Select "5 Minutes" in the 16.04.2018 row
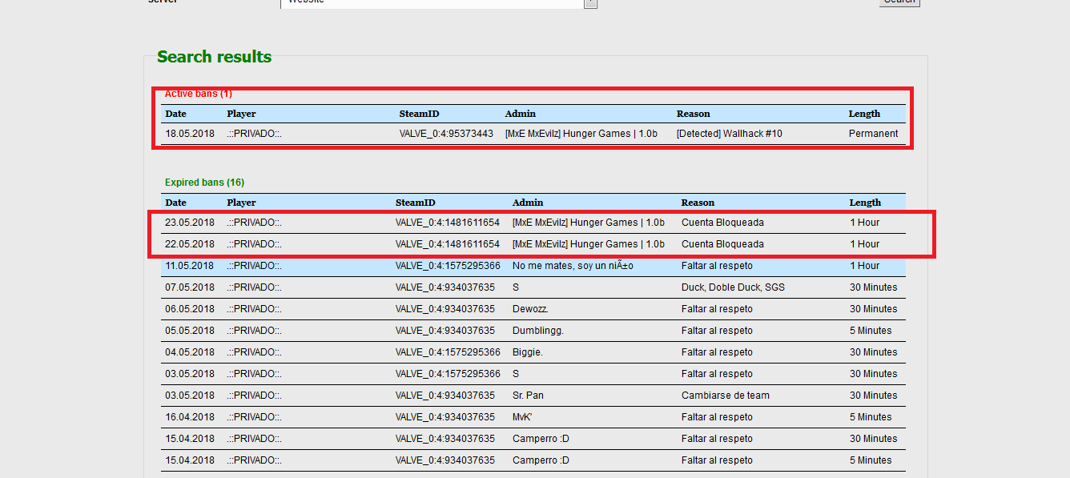The height and width of the screenshot is (478, 1070). point(871,417)
